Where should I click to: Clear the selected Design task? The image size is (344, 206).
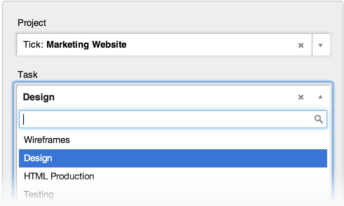click(301, 97)
